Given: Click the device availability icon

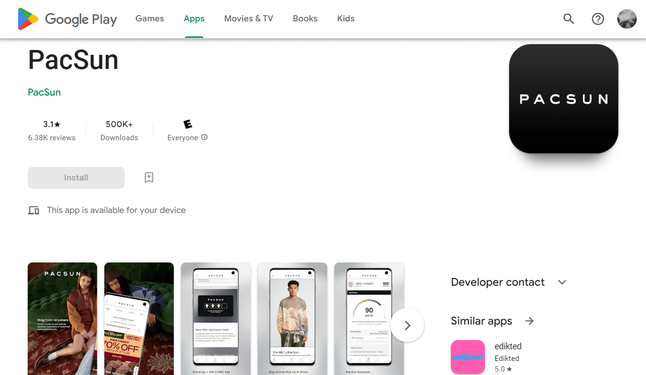Looking at the screenshot, I should pyautogui.click(x=33, y=210).
